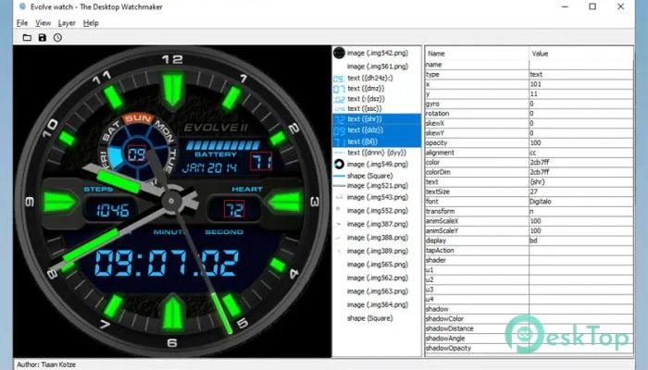Select layer image (.img549.png)

pyautogui.click(x=378, y=164)
